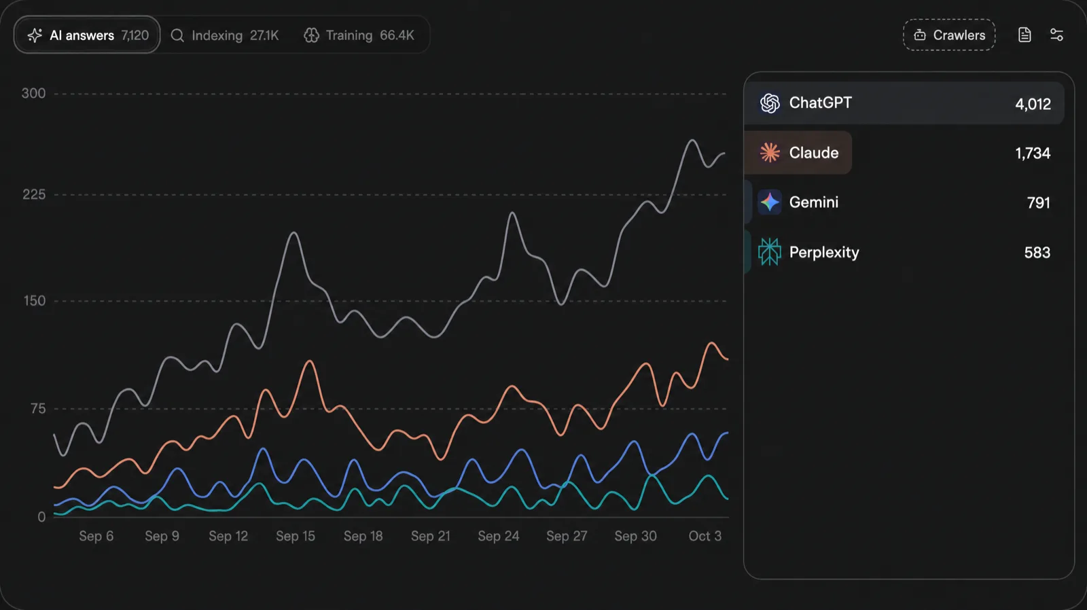Click the Sep 6 axis label
This screenshot has width=1087, height=610.
coord(96,536)
